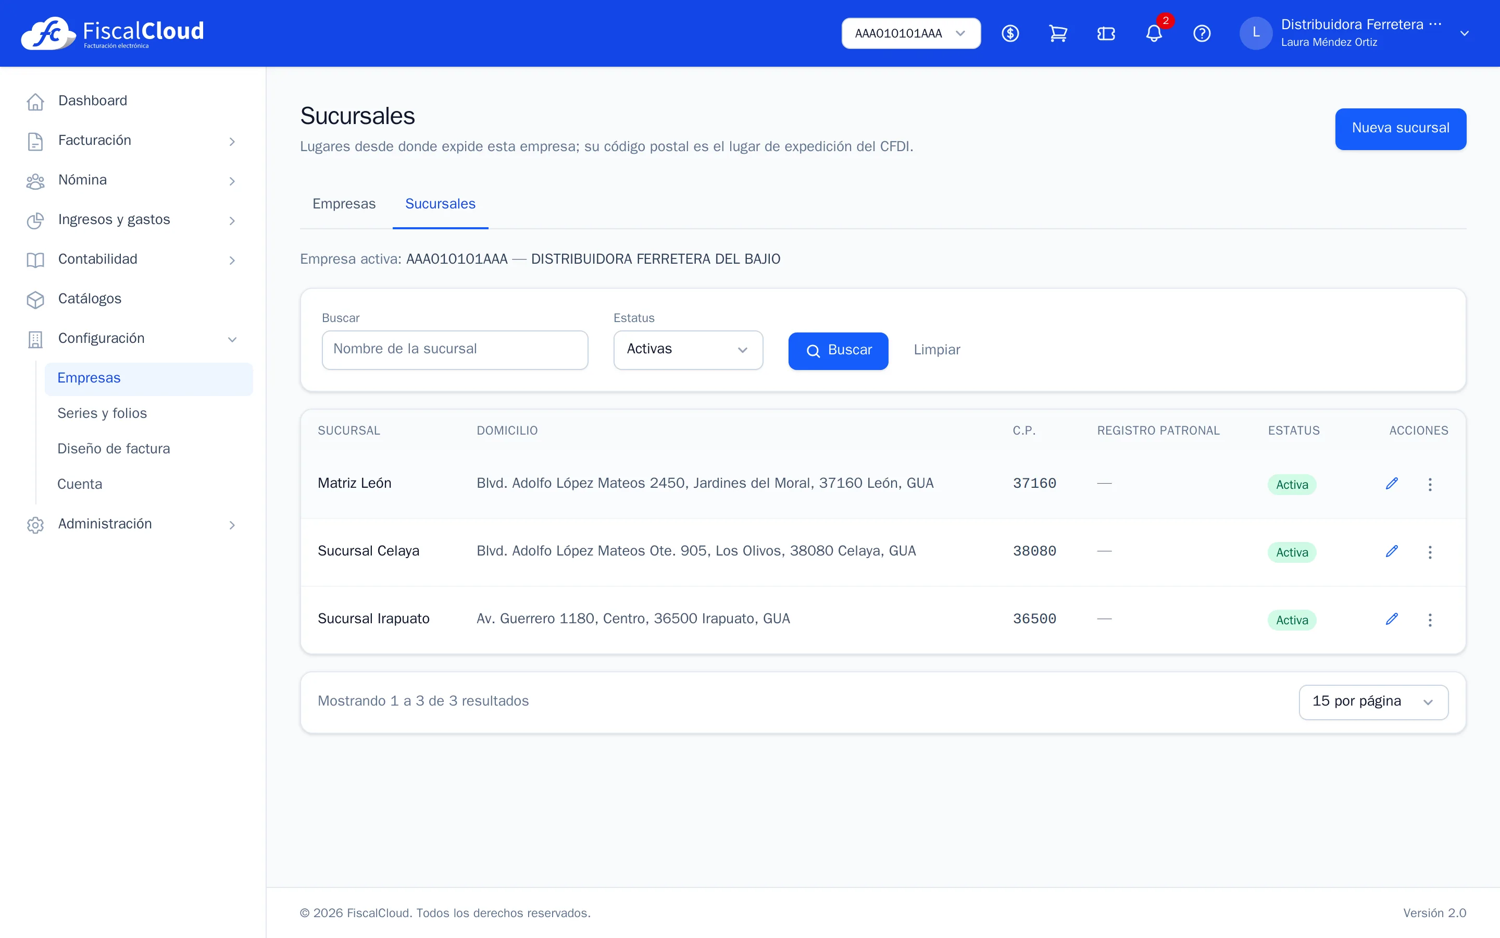This screenshot has width=1500, height=938.
Task: Open more actions for Sucursal Irapuato
Action: coord(1430,620)
